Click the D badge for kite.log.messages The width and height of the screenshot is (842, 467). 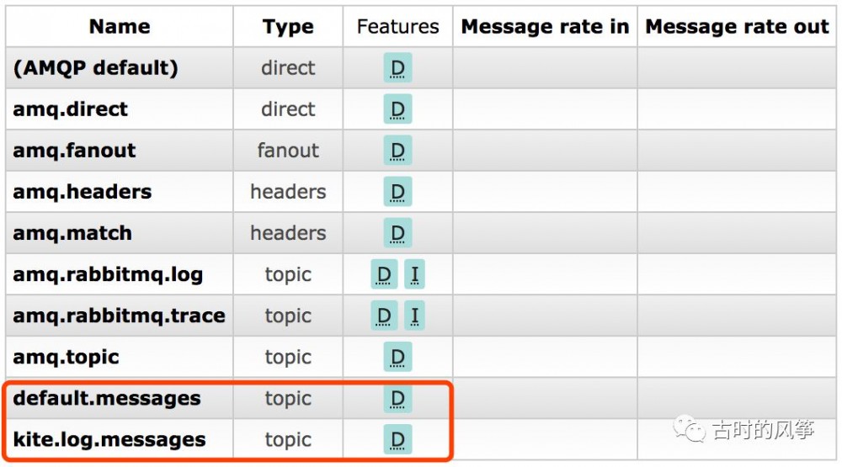point(397,439)
